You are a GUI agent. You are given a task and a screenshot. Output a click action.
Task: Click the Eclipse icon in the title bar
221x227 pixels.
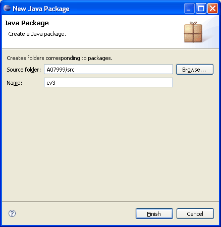[7, 8]
